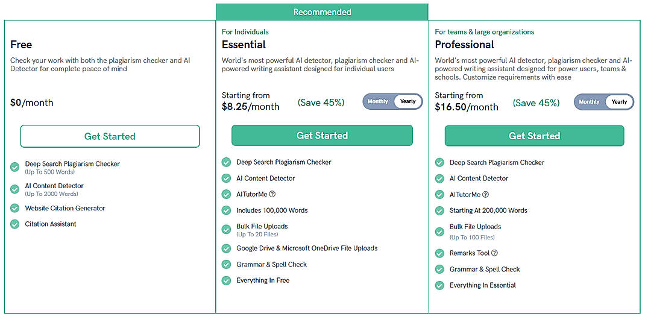Click the checkmark beside Everything In Essential
This screenshot has width=645, height=319.
439,285
